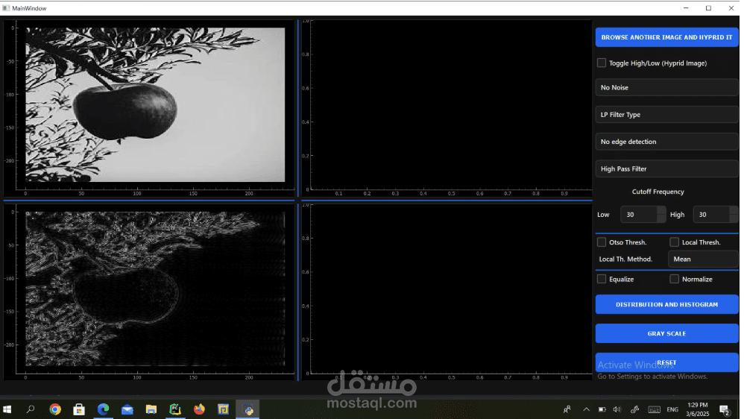Screen dimensions: 744x419
Task: Enable Toggle High/Low (Hypris Image) checkbox
Action: (x=602, y=63)
